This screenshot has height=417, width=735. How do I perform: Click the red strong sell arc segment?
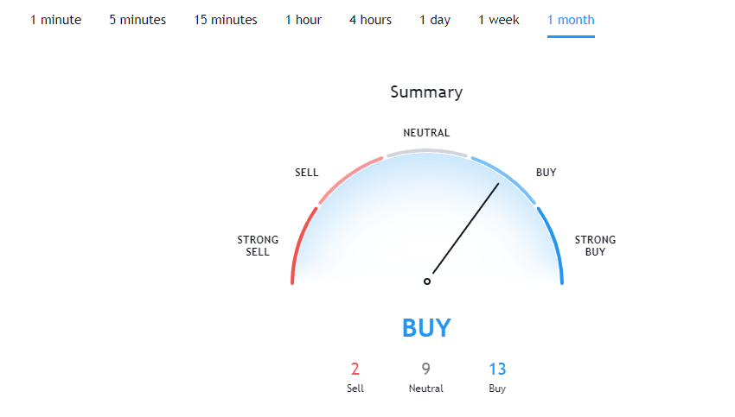302,243
